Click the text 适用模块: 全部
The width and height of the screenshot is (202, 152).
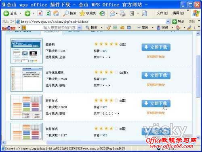[x=55, y=57]
